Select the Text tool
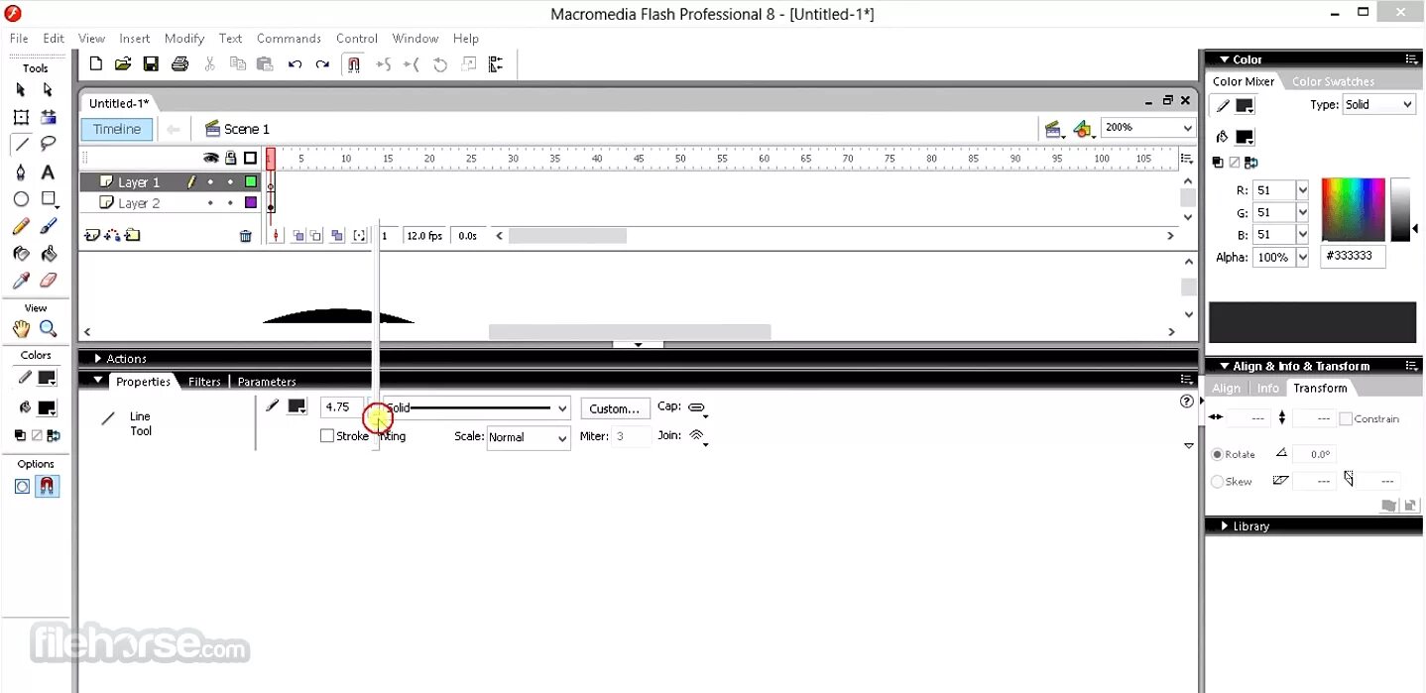The image size is (1426, 693). 48,172
